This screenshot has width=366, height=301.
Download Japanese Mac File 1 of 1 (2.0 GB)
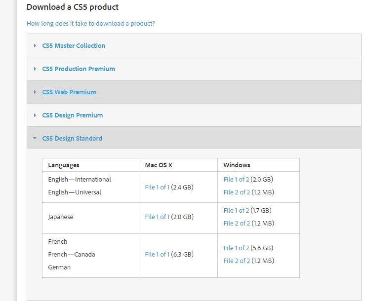click(x=157, y=217)
